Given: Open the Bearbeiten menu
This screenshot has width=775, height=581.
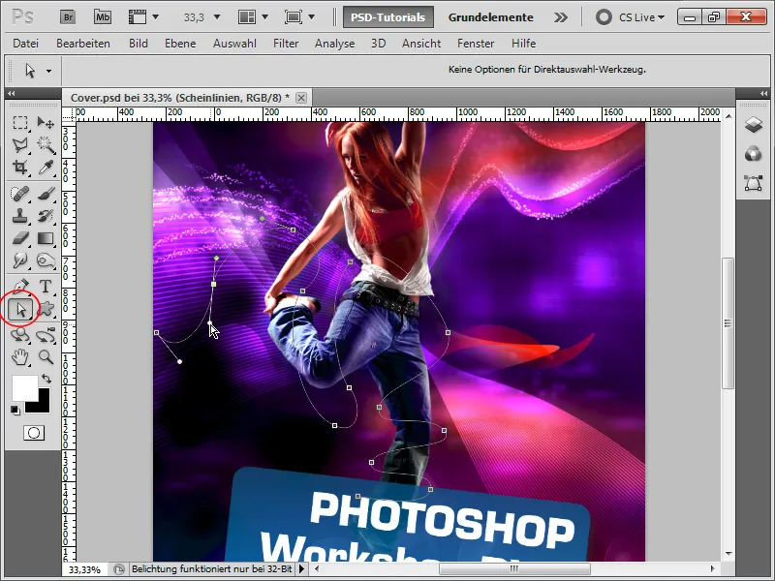Looking at the screenshot, I should click(x=83, y=44).
